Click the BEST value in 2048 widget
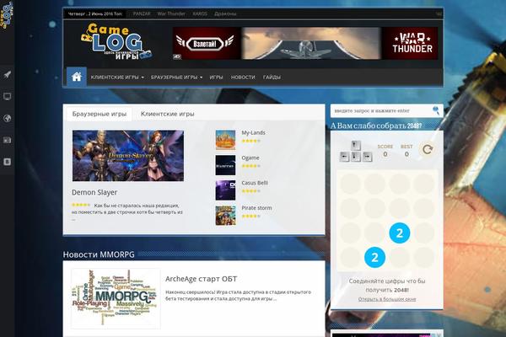This screenshot has width=506, height=337. pyautogui.click(x=406, y=154)
